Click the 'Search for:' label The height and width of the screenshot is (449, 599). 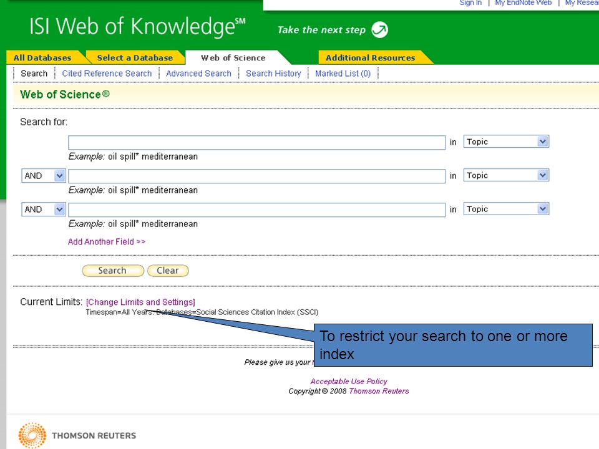(x=44, y=122)
